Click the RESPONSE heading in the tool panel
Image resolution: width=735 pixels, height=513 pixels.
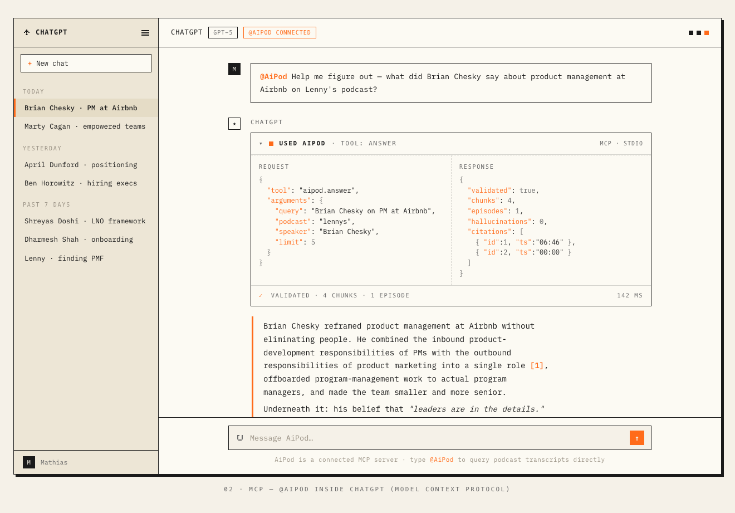coord(477,167)
